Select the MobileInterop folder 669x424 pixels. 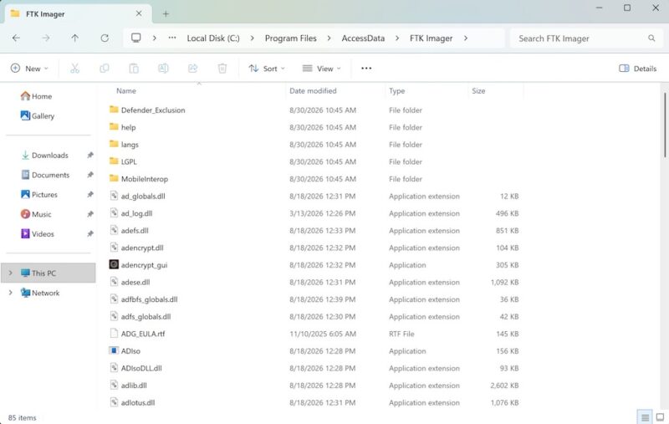tap(144, 179)
